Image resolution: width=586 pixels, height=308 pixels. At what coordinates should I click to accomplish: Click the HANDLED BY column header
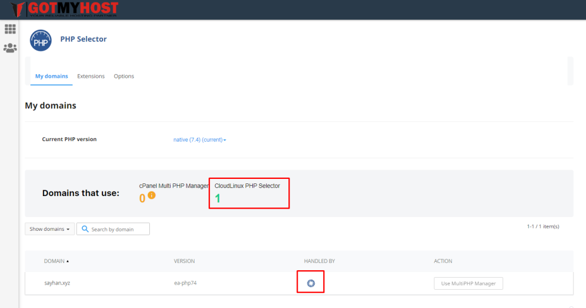coord(319,261)
